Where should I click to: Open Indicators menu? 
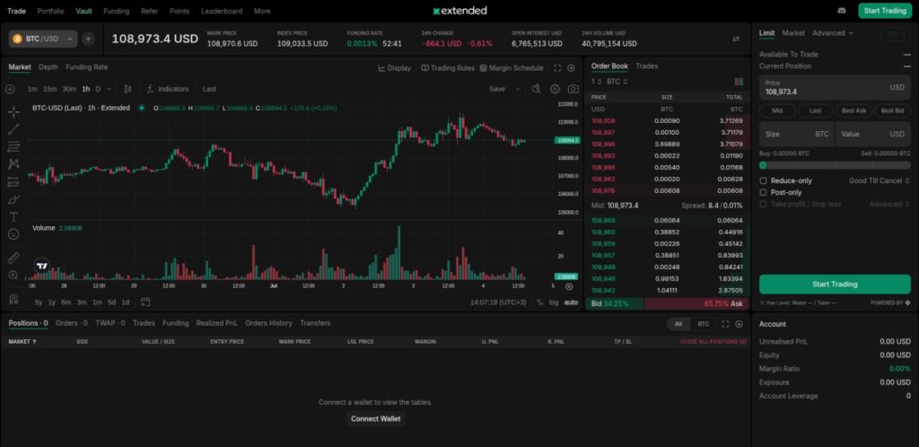click(x=168, y=89)
